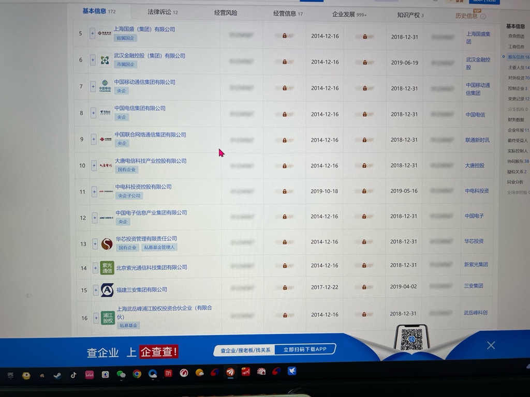Switch to 企业发展 tab
Screen dimensions: 530x397
click(x=349, y=14)
